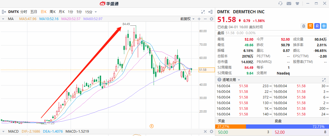This screenshot has height=136, width=329.
Task: Switch to 分时 intraday tab
Action: (x=24, y=12)
